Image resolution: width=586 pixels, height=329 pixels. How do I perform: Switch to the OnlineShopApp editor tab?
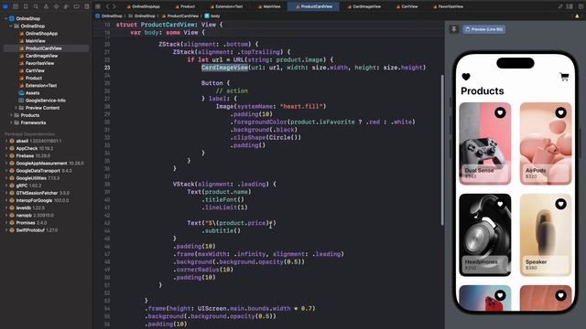143,6
